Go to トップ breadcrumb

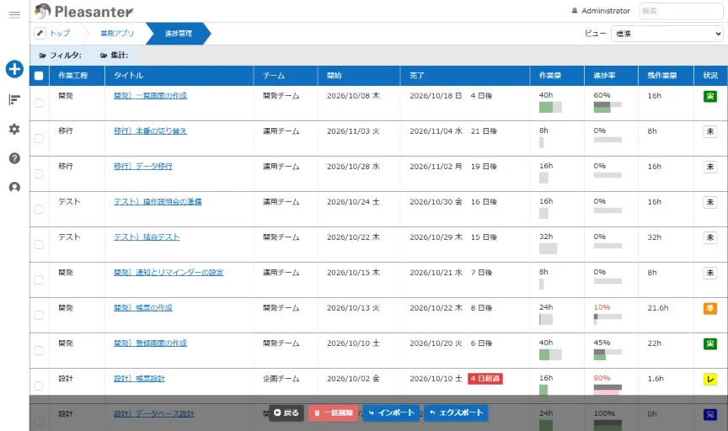tap(60, 34)
